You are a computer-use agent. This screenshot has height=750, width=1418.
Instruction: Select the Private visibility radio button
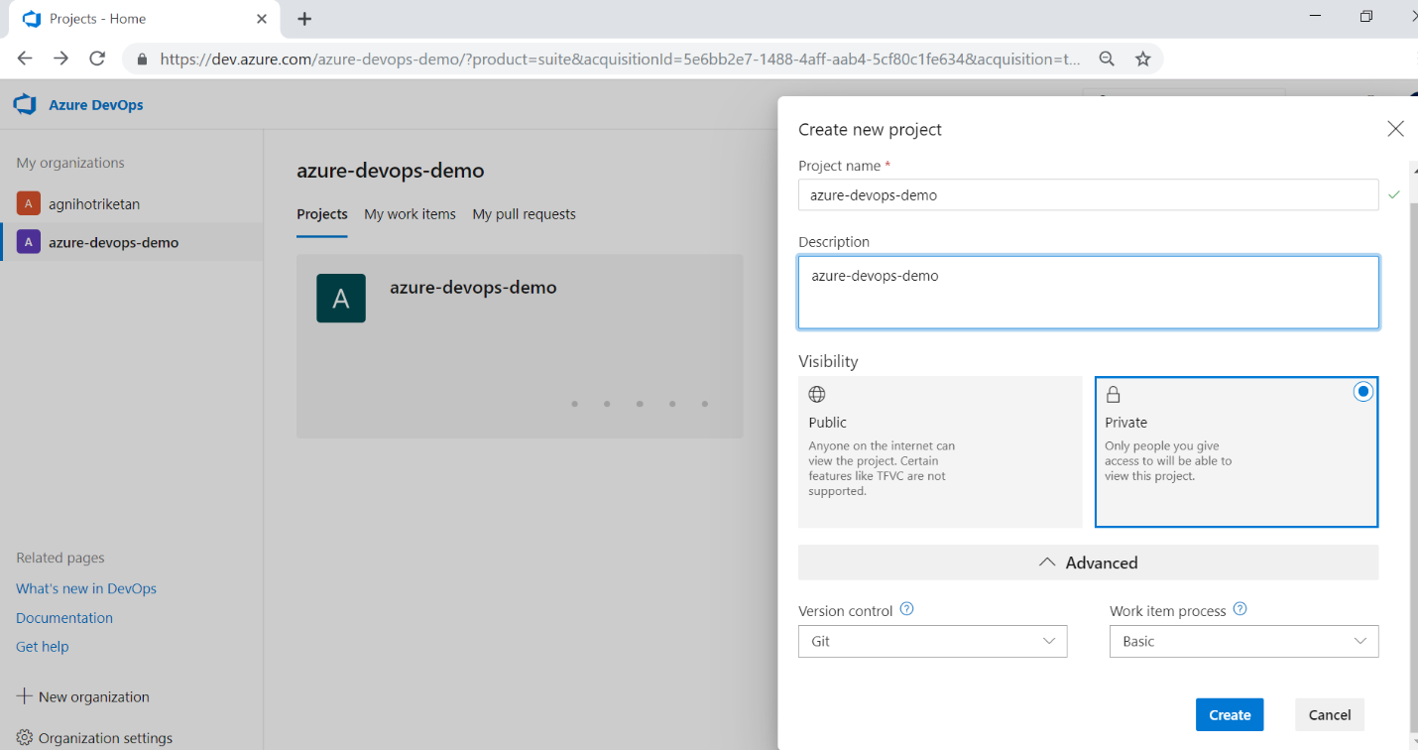coord(1362,391)
